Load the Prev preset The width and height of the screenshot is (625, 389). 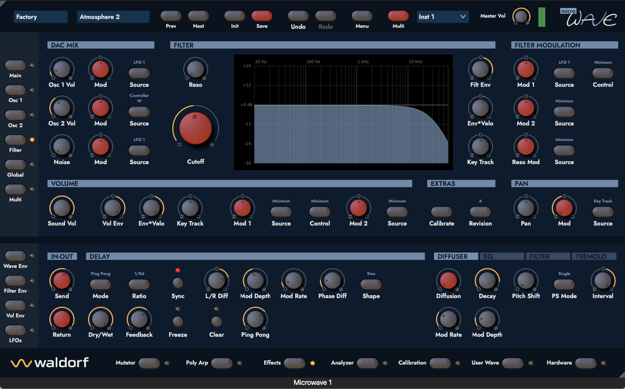[171, 16]
